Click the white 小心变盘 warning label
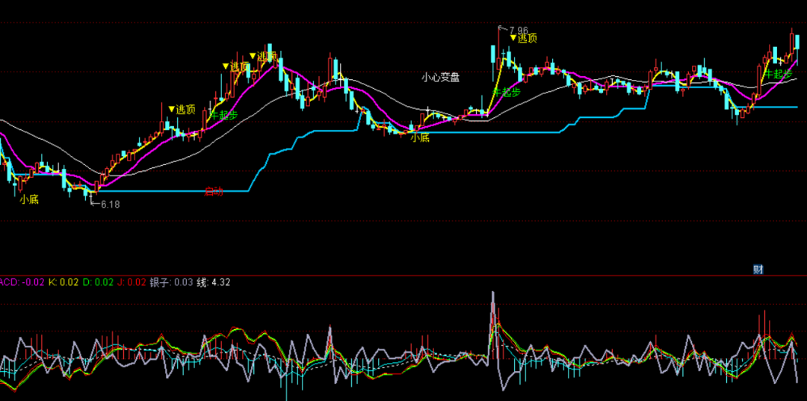The width and height of the screenshot is (807, 401). pyautogui.click(x=440, y=77)
